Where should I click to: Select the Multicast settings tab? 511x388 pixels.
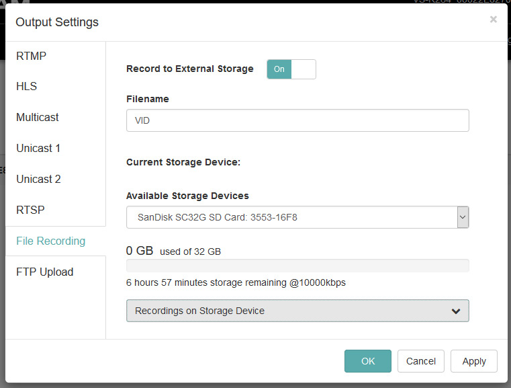click(x=38, y=118)
